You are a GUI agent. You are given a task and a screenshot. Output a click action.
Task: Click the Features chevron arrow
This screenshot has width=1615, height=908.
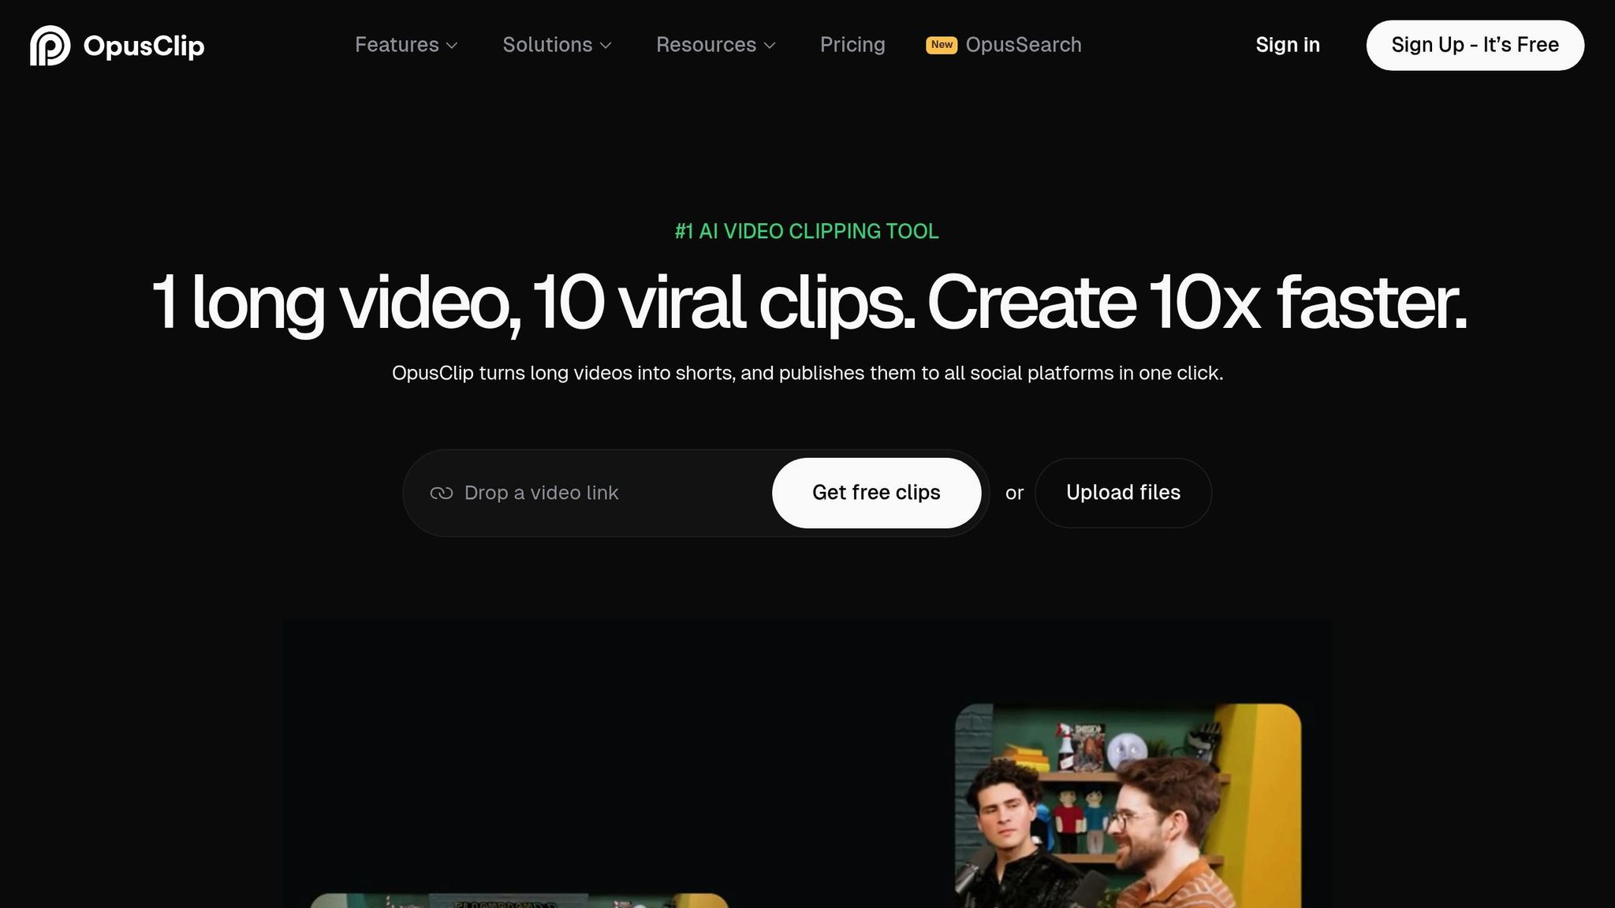point(452,47)
